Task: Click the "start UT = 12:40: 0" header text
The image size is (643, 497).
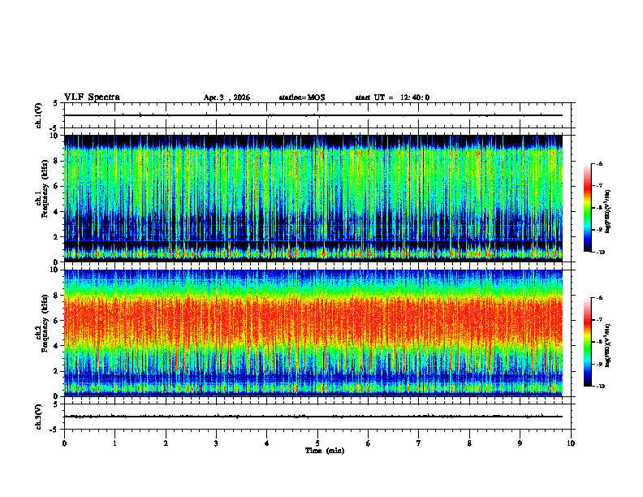Action: [392, 97]
